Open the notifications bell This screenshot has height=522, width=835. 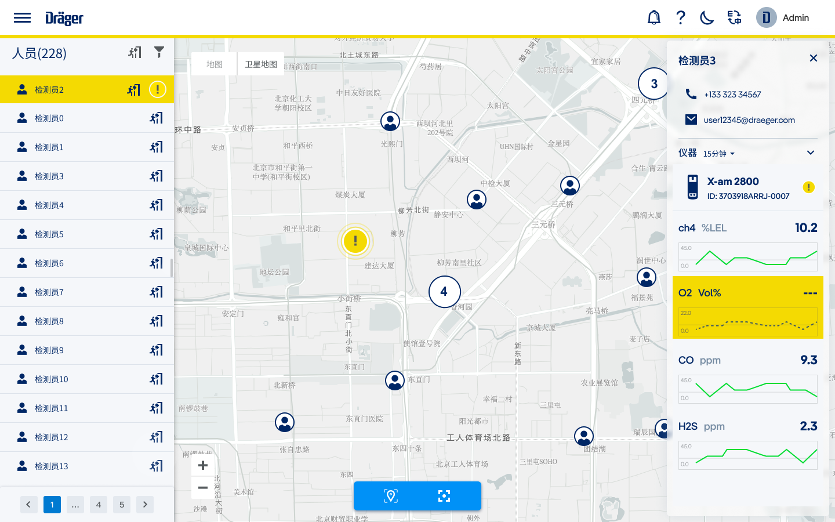click(654, 18)
